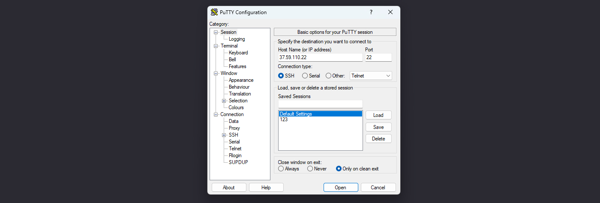Click the Saved Sessions name field
Viewport: 600px width, 203px height.
(320, 104)
